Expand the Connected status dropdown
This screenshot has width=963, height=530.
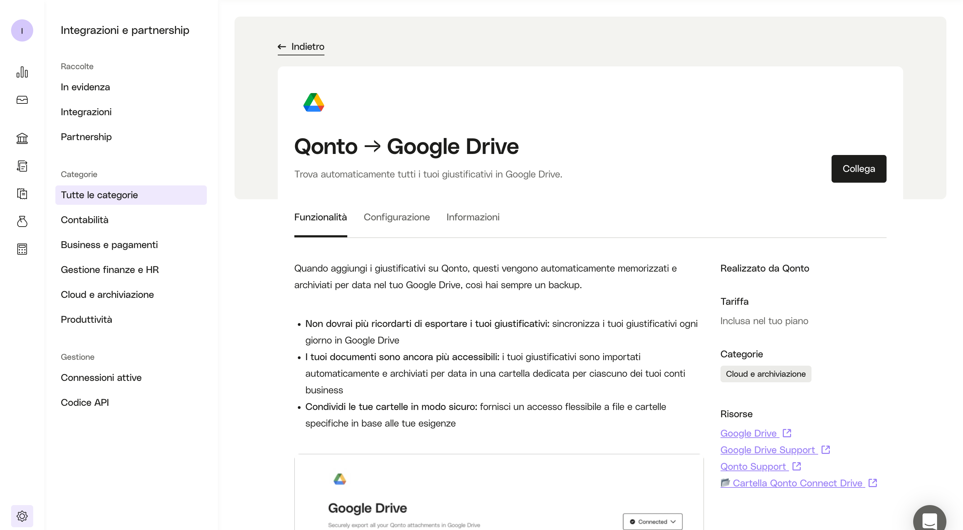tap(652, 521)
